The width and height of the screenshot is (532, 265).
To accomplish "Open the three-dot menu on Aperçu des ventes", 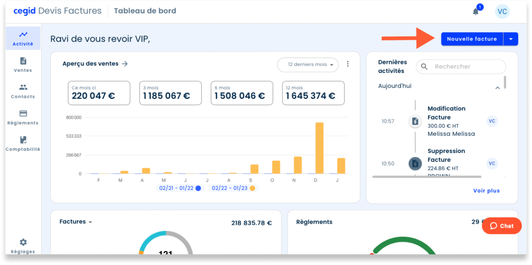I will [348, 64].
